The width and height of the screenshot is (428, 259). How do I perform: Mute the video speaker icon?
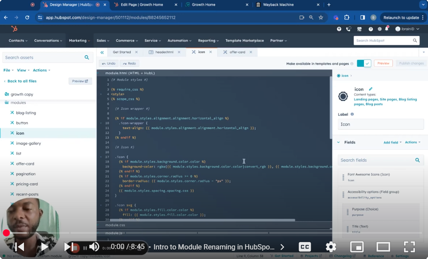coord(94,247)
